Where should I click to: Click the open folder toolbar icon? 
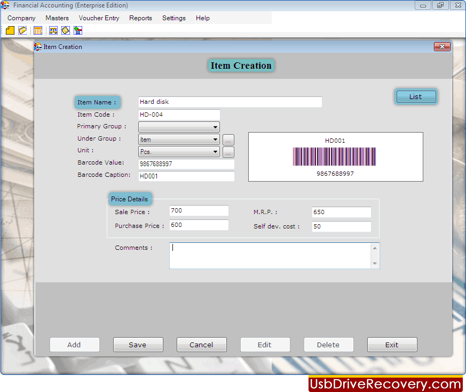click(22, 30)
